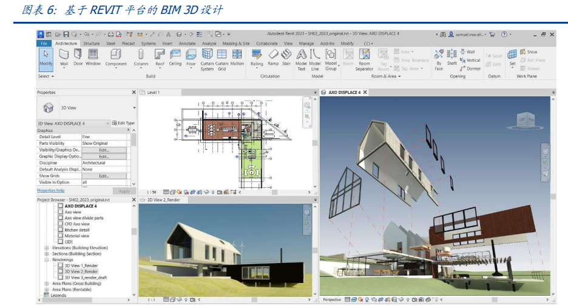Open the Component tool
The image size is (568, 306).
(x=116, y=58)
